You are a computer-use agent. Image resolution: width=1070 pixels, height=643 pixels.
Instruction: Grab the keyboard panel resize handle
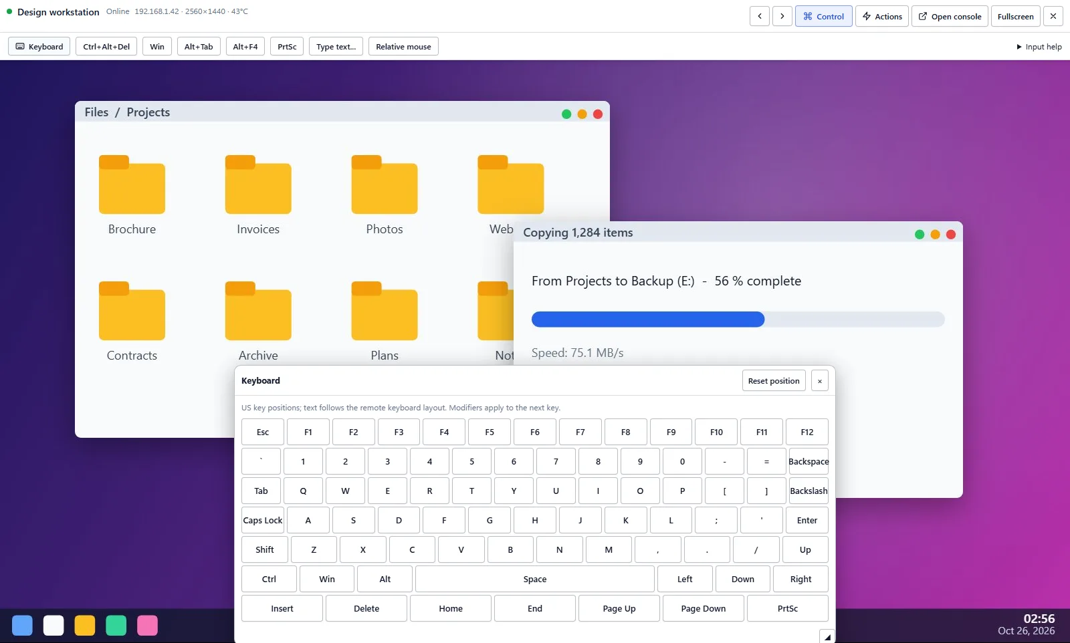pos(827,636)
